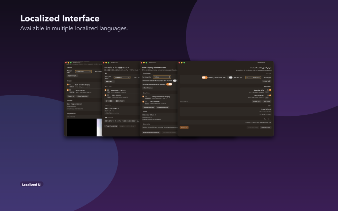Open the Arabic window size dropdown
Viewport: 338px width, 211px height.
(253, 77)
